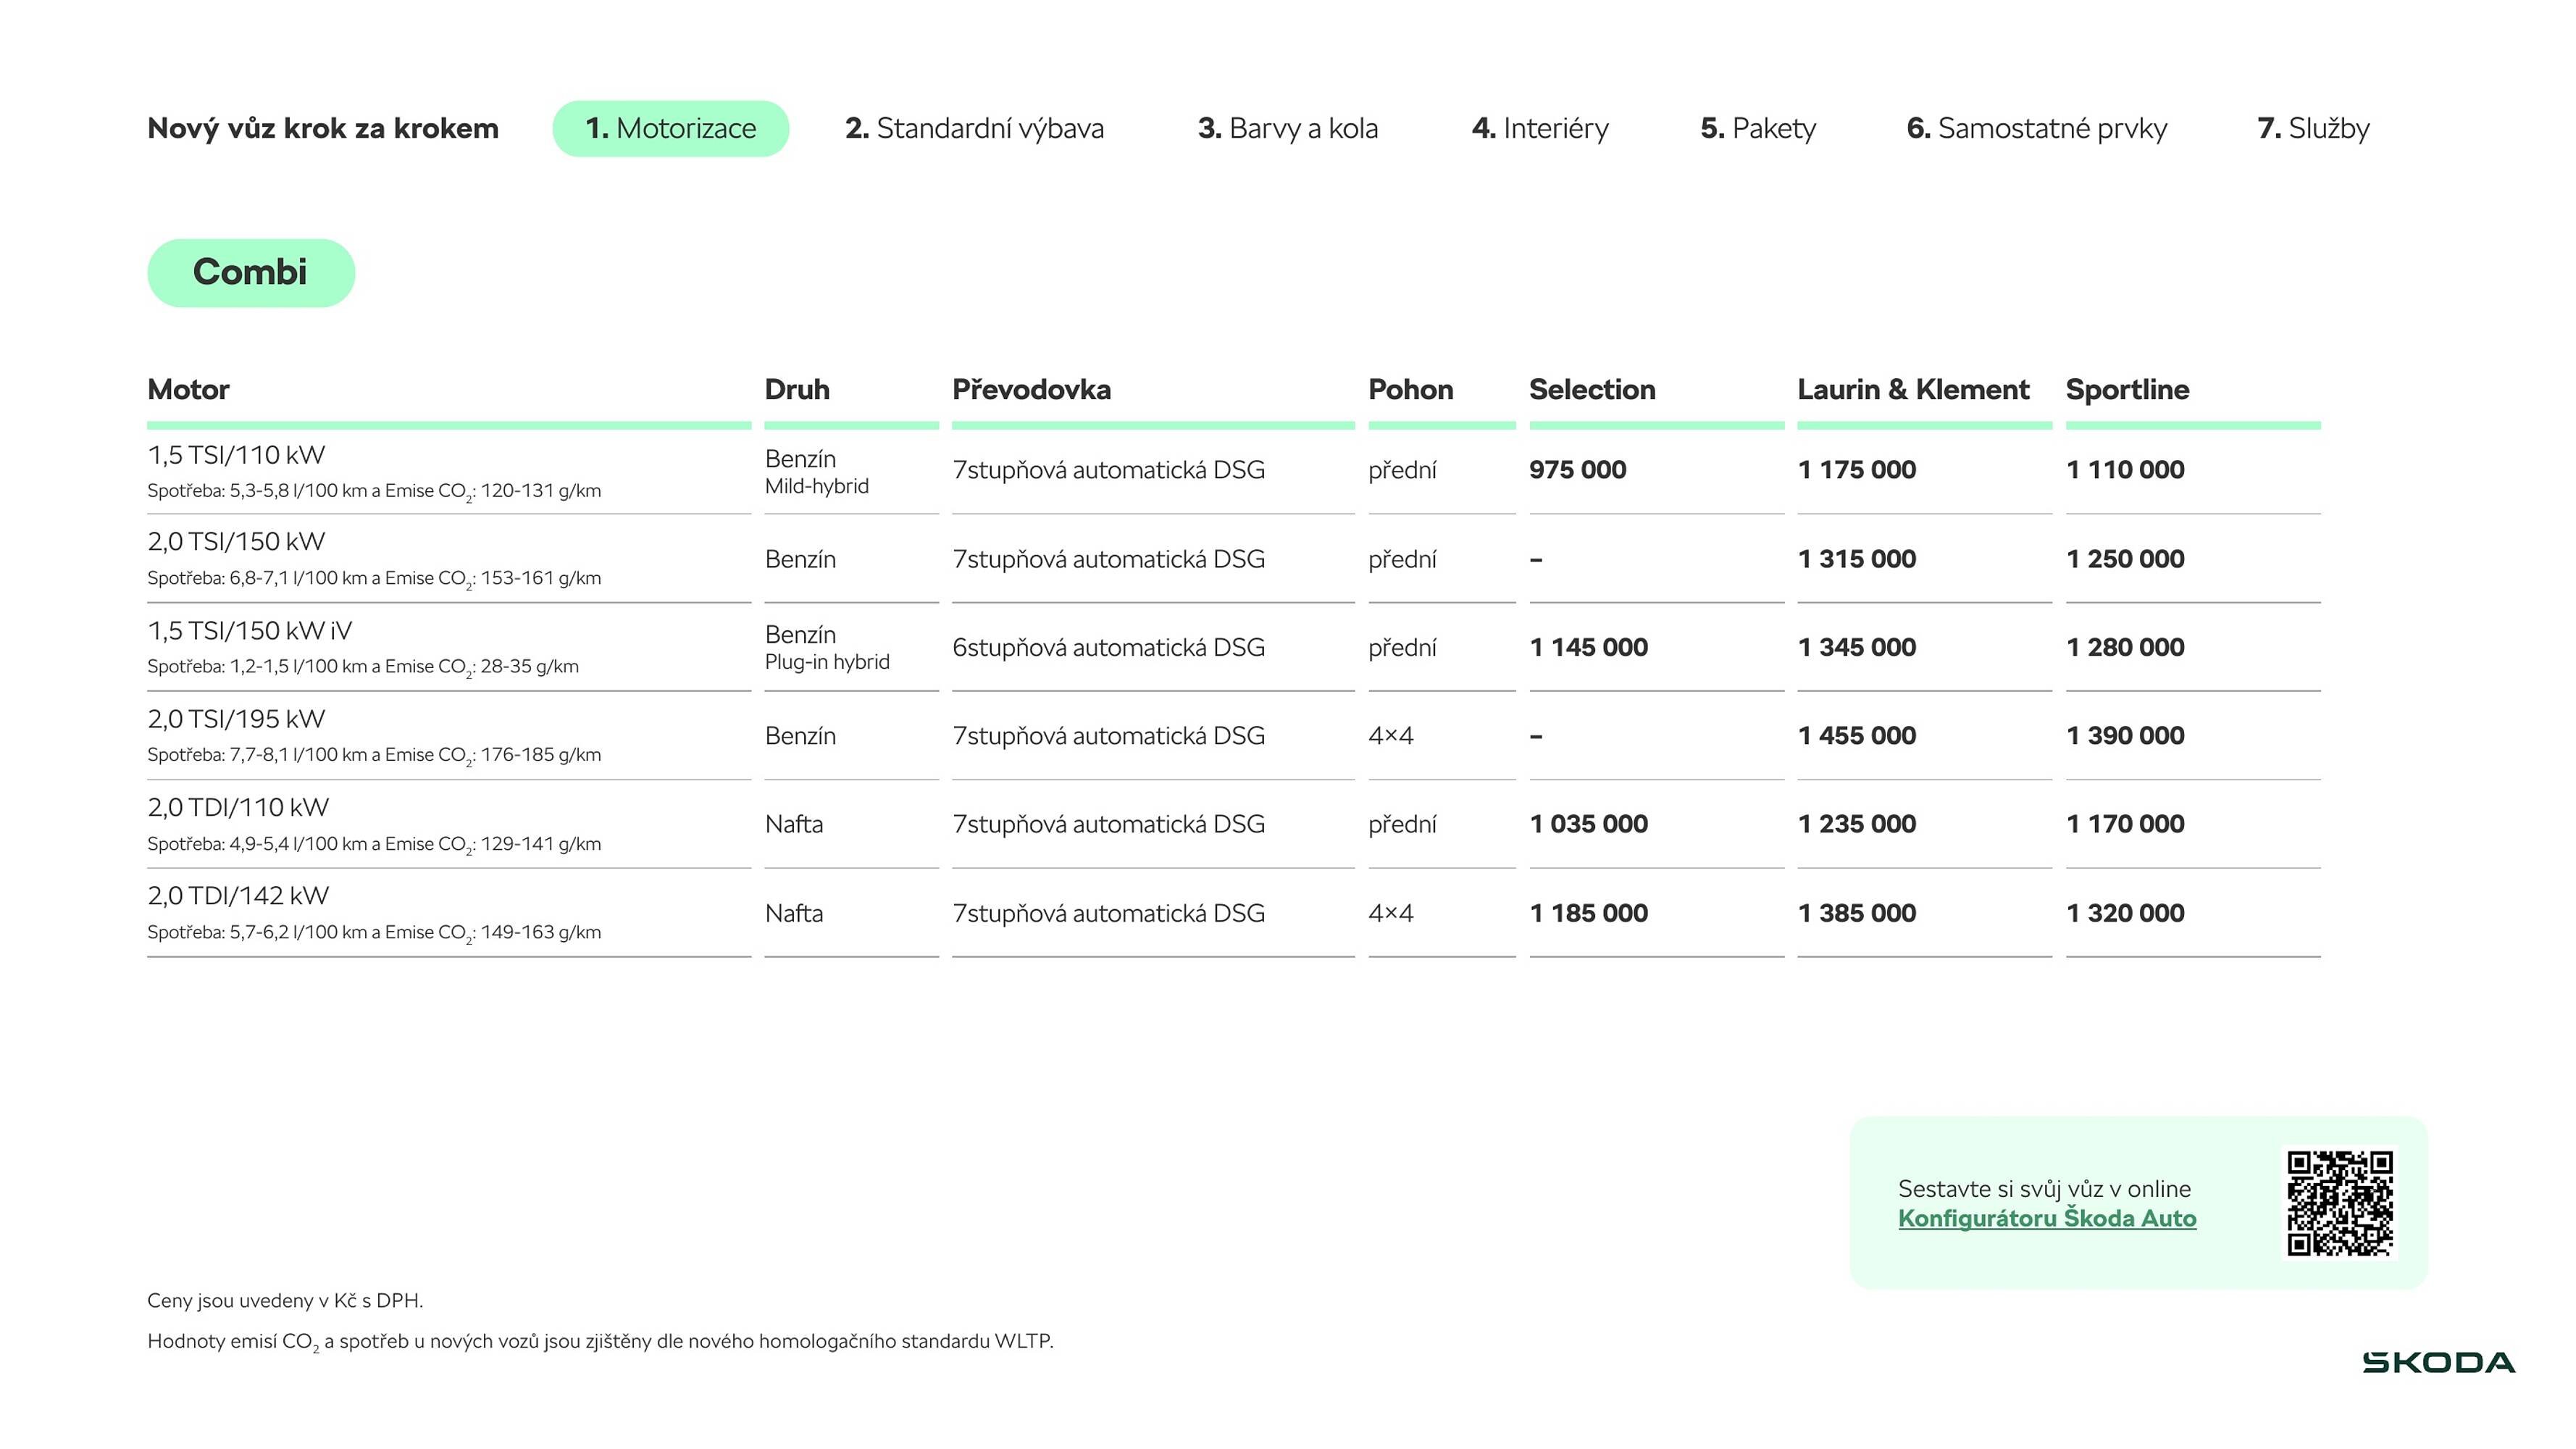Select the 5. Pakety tab
Viewport: 2576px width, 1449px height.
pyautogui.click(x=1758, y=128)
